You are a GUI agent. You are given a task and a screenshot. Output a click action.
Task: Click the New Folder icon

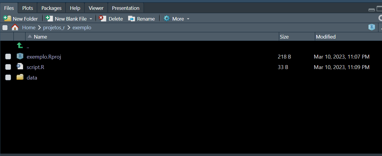point(7,19)
